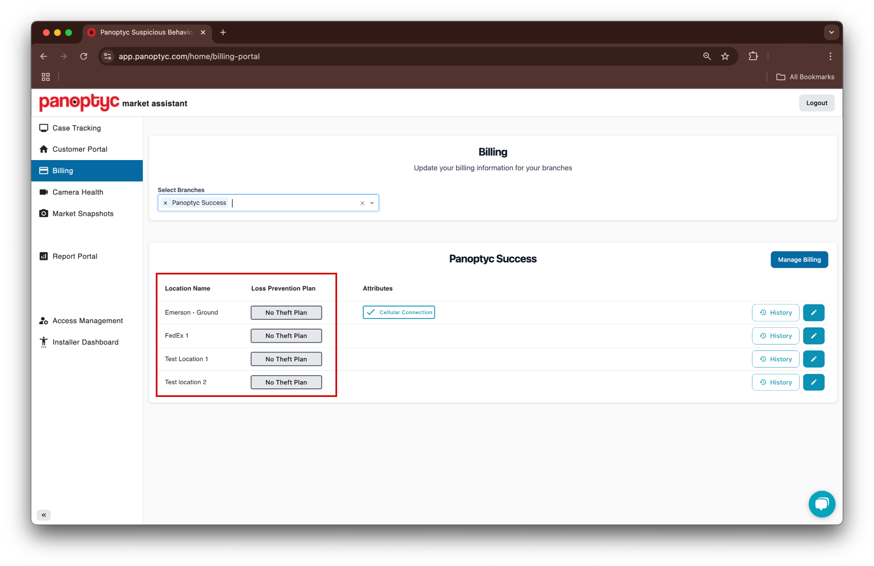Edit billing for Emerson - Ground row
The width and height of the screenshot is (874, 566).
point(813,312)
